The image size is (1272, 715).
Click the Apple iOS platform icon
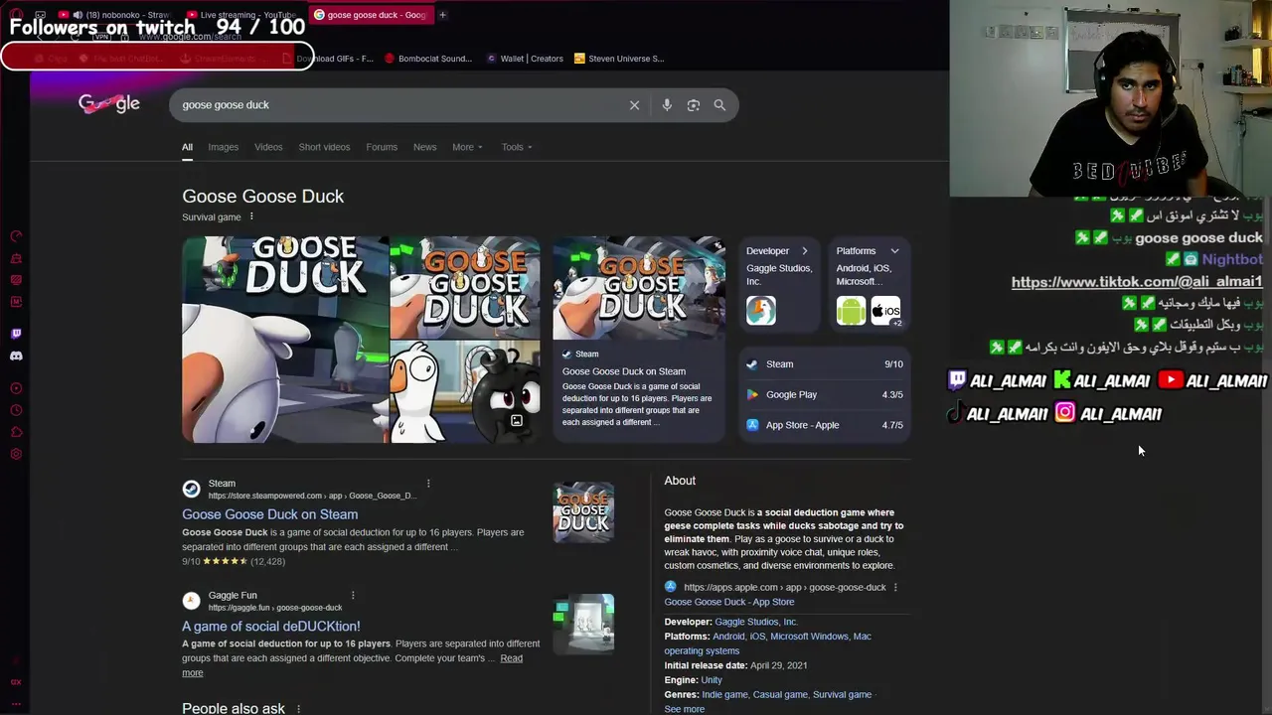pyautogui.click(x=885, y=311)
